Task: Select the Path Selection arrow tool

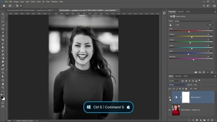Action: [x=3, y=77]
